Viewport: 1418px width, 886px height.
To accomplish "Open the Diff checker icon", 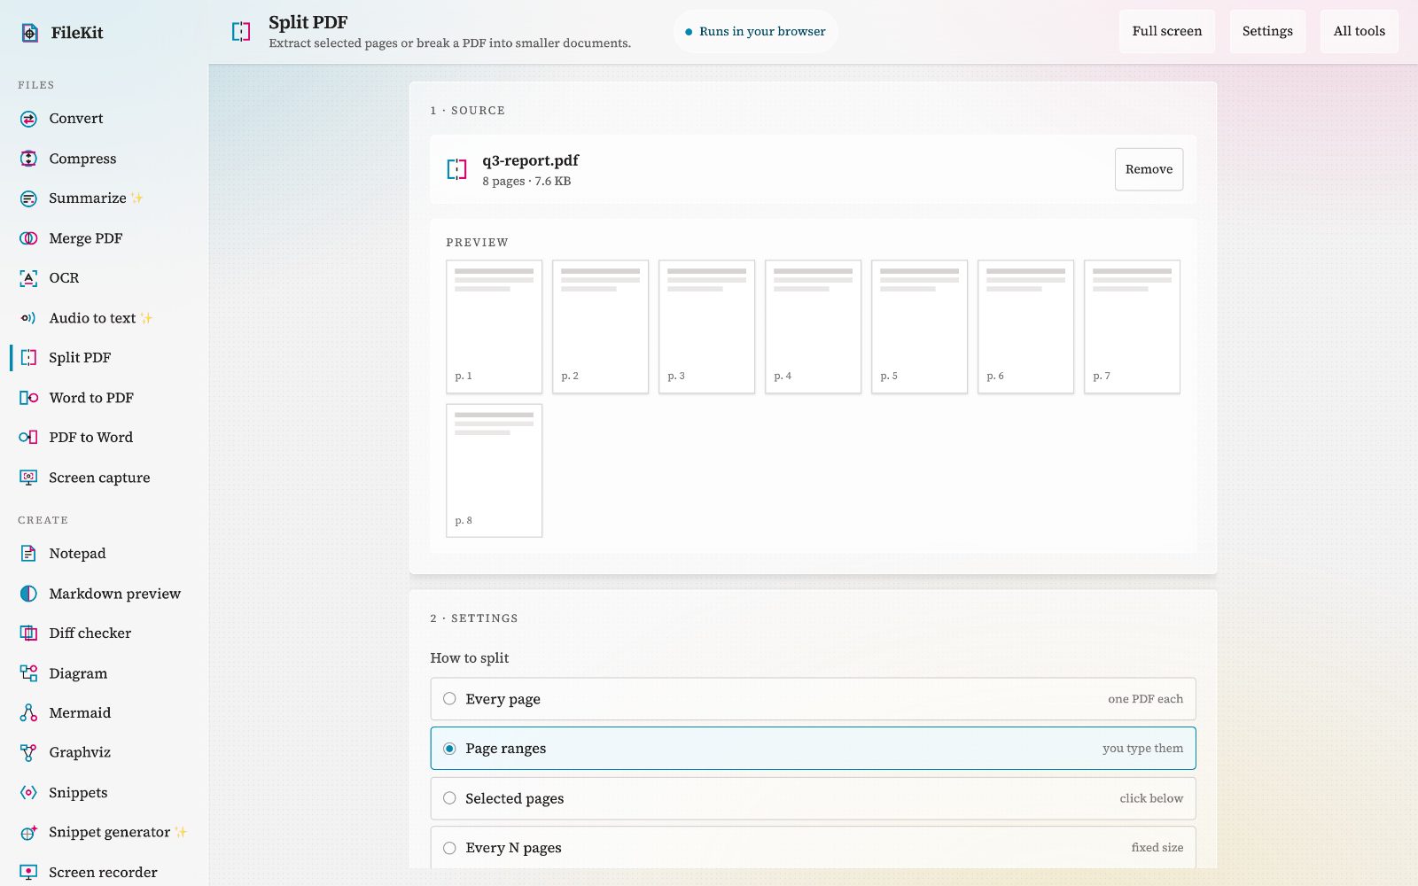I will pos(28,633).
